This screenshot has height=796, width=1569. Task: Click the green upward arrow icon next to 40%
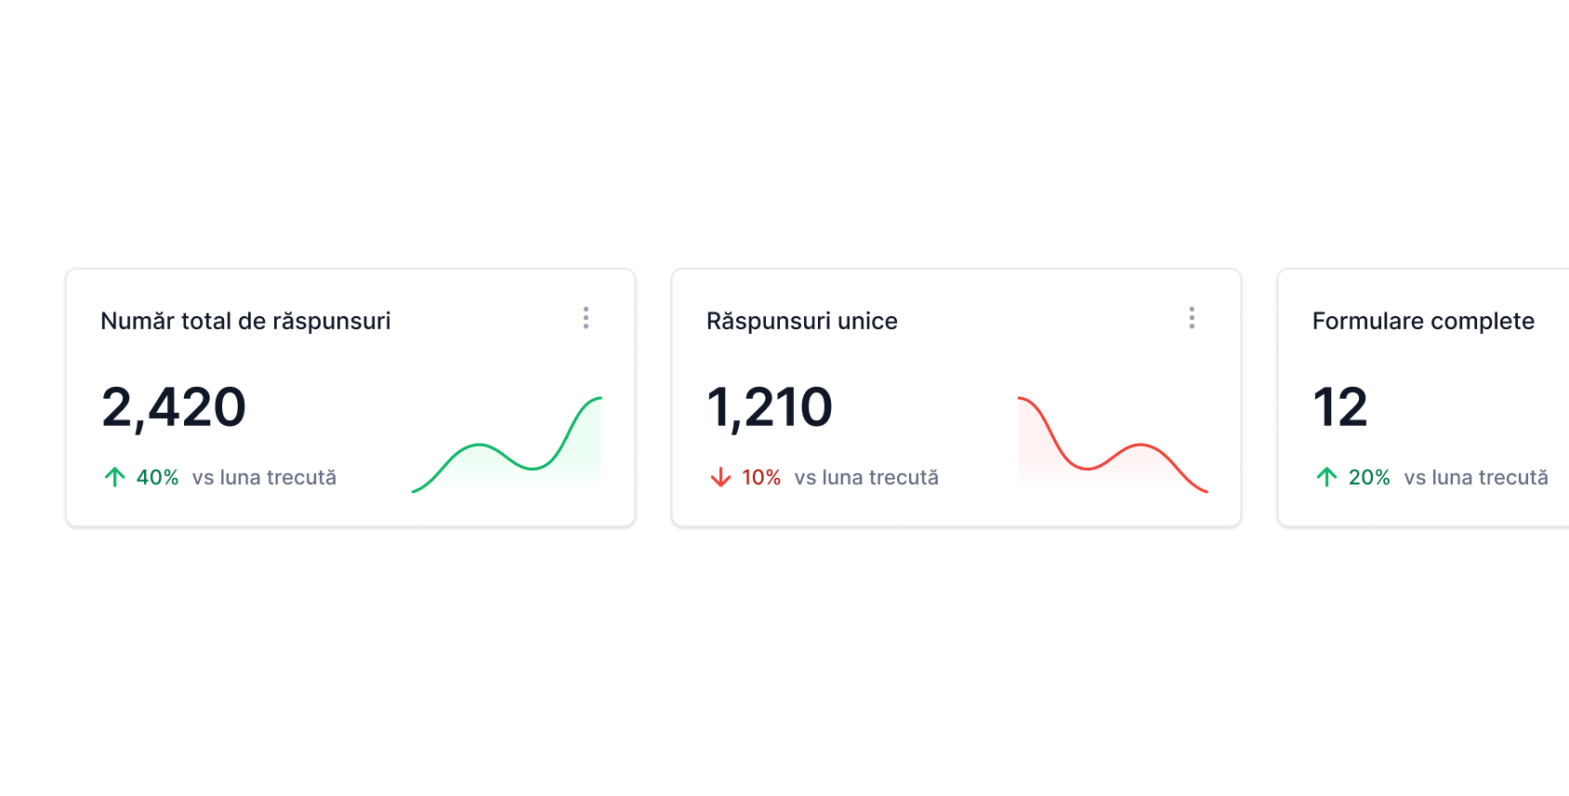coord(113,477)
